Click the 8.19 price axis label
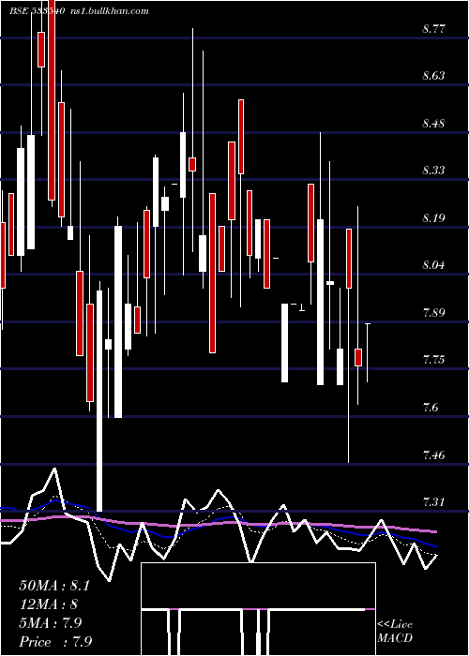 click(x=433, y=218)
